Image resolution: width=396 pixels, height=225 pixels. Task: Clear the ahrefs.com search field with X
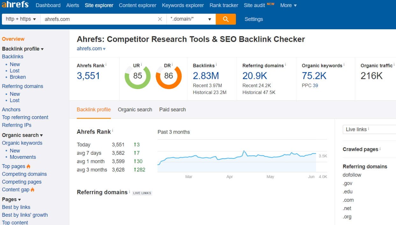160,19
